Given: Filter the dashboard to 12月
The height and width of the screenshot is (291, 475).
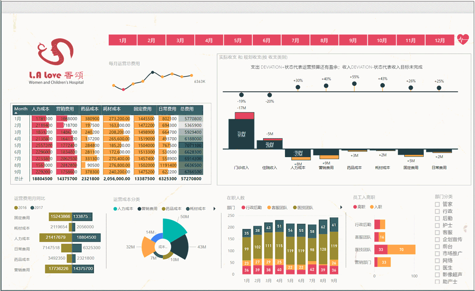Looking at the screenshot, I should click(x=440, y=40).
